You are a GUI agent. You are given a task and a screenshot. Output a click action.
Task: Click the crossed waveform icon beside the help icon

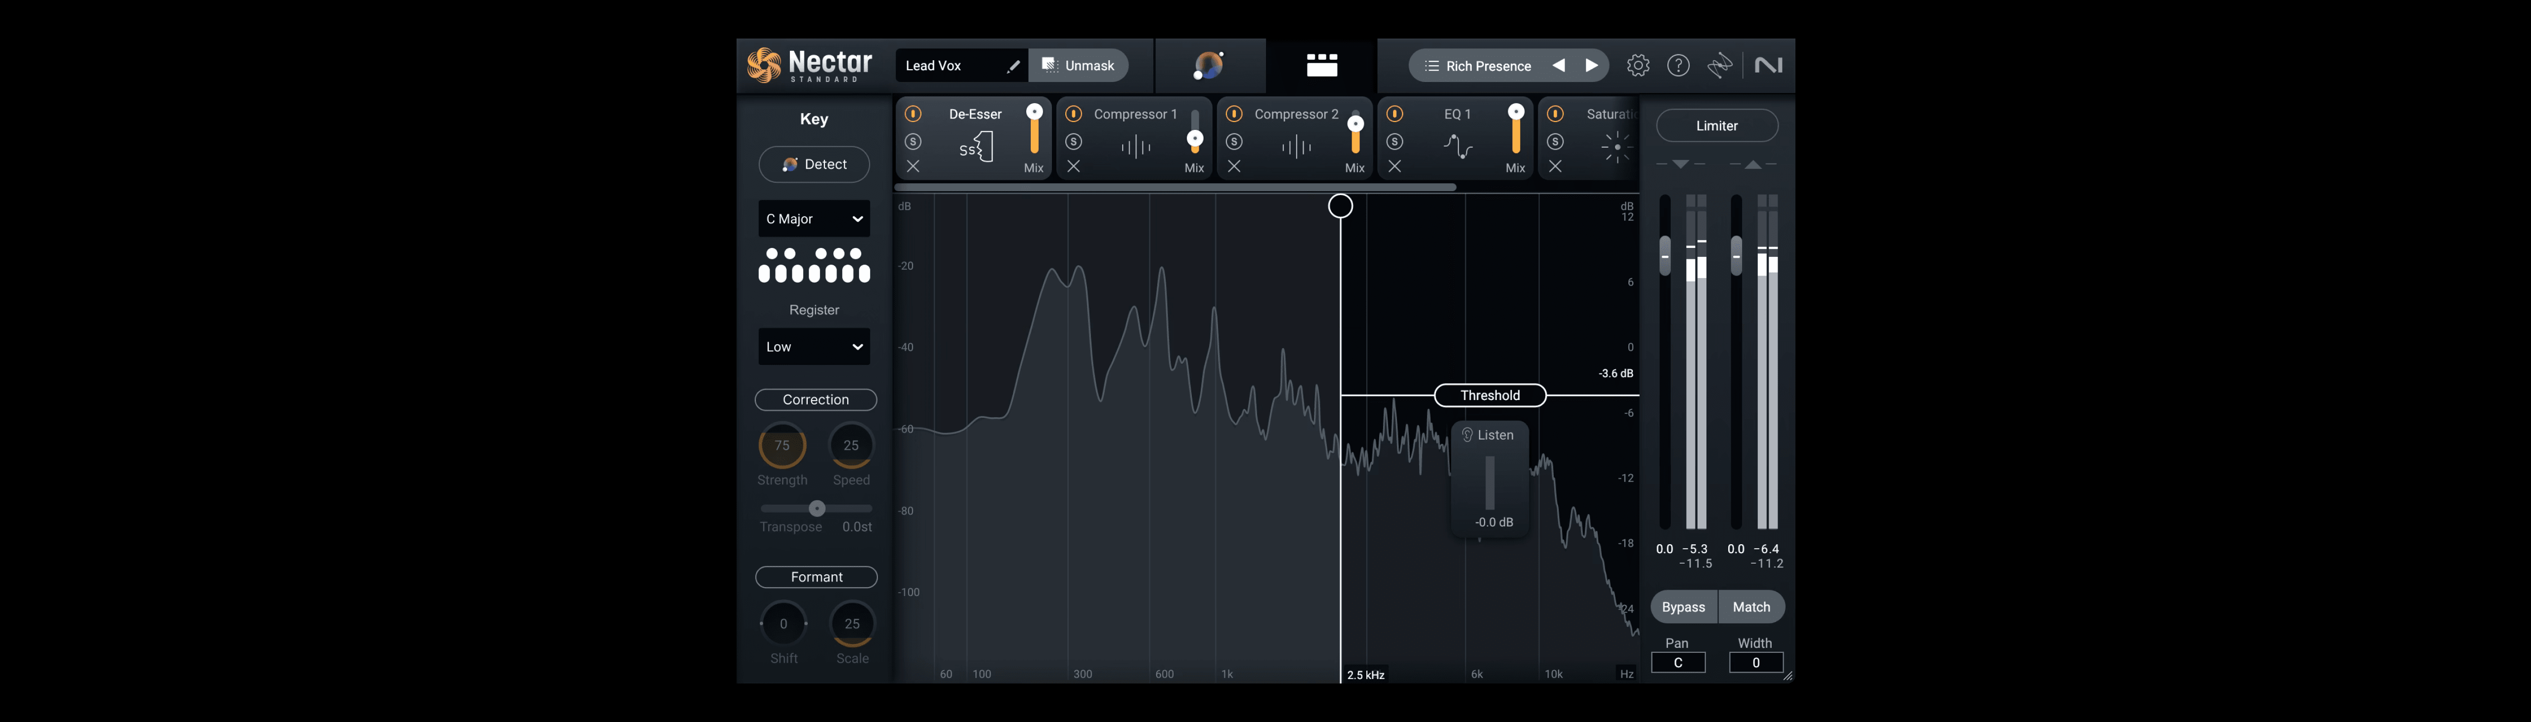pyautogui.click(x=1719, y=66)
